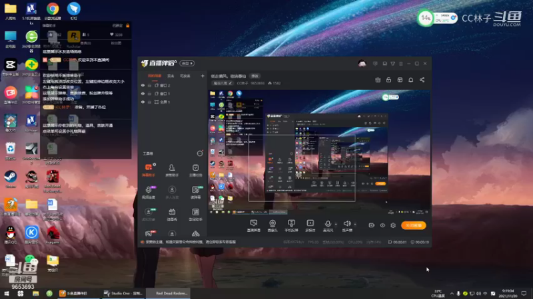Open the skin icon in title bar

click(392, 63)
